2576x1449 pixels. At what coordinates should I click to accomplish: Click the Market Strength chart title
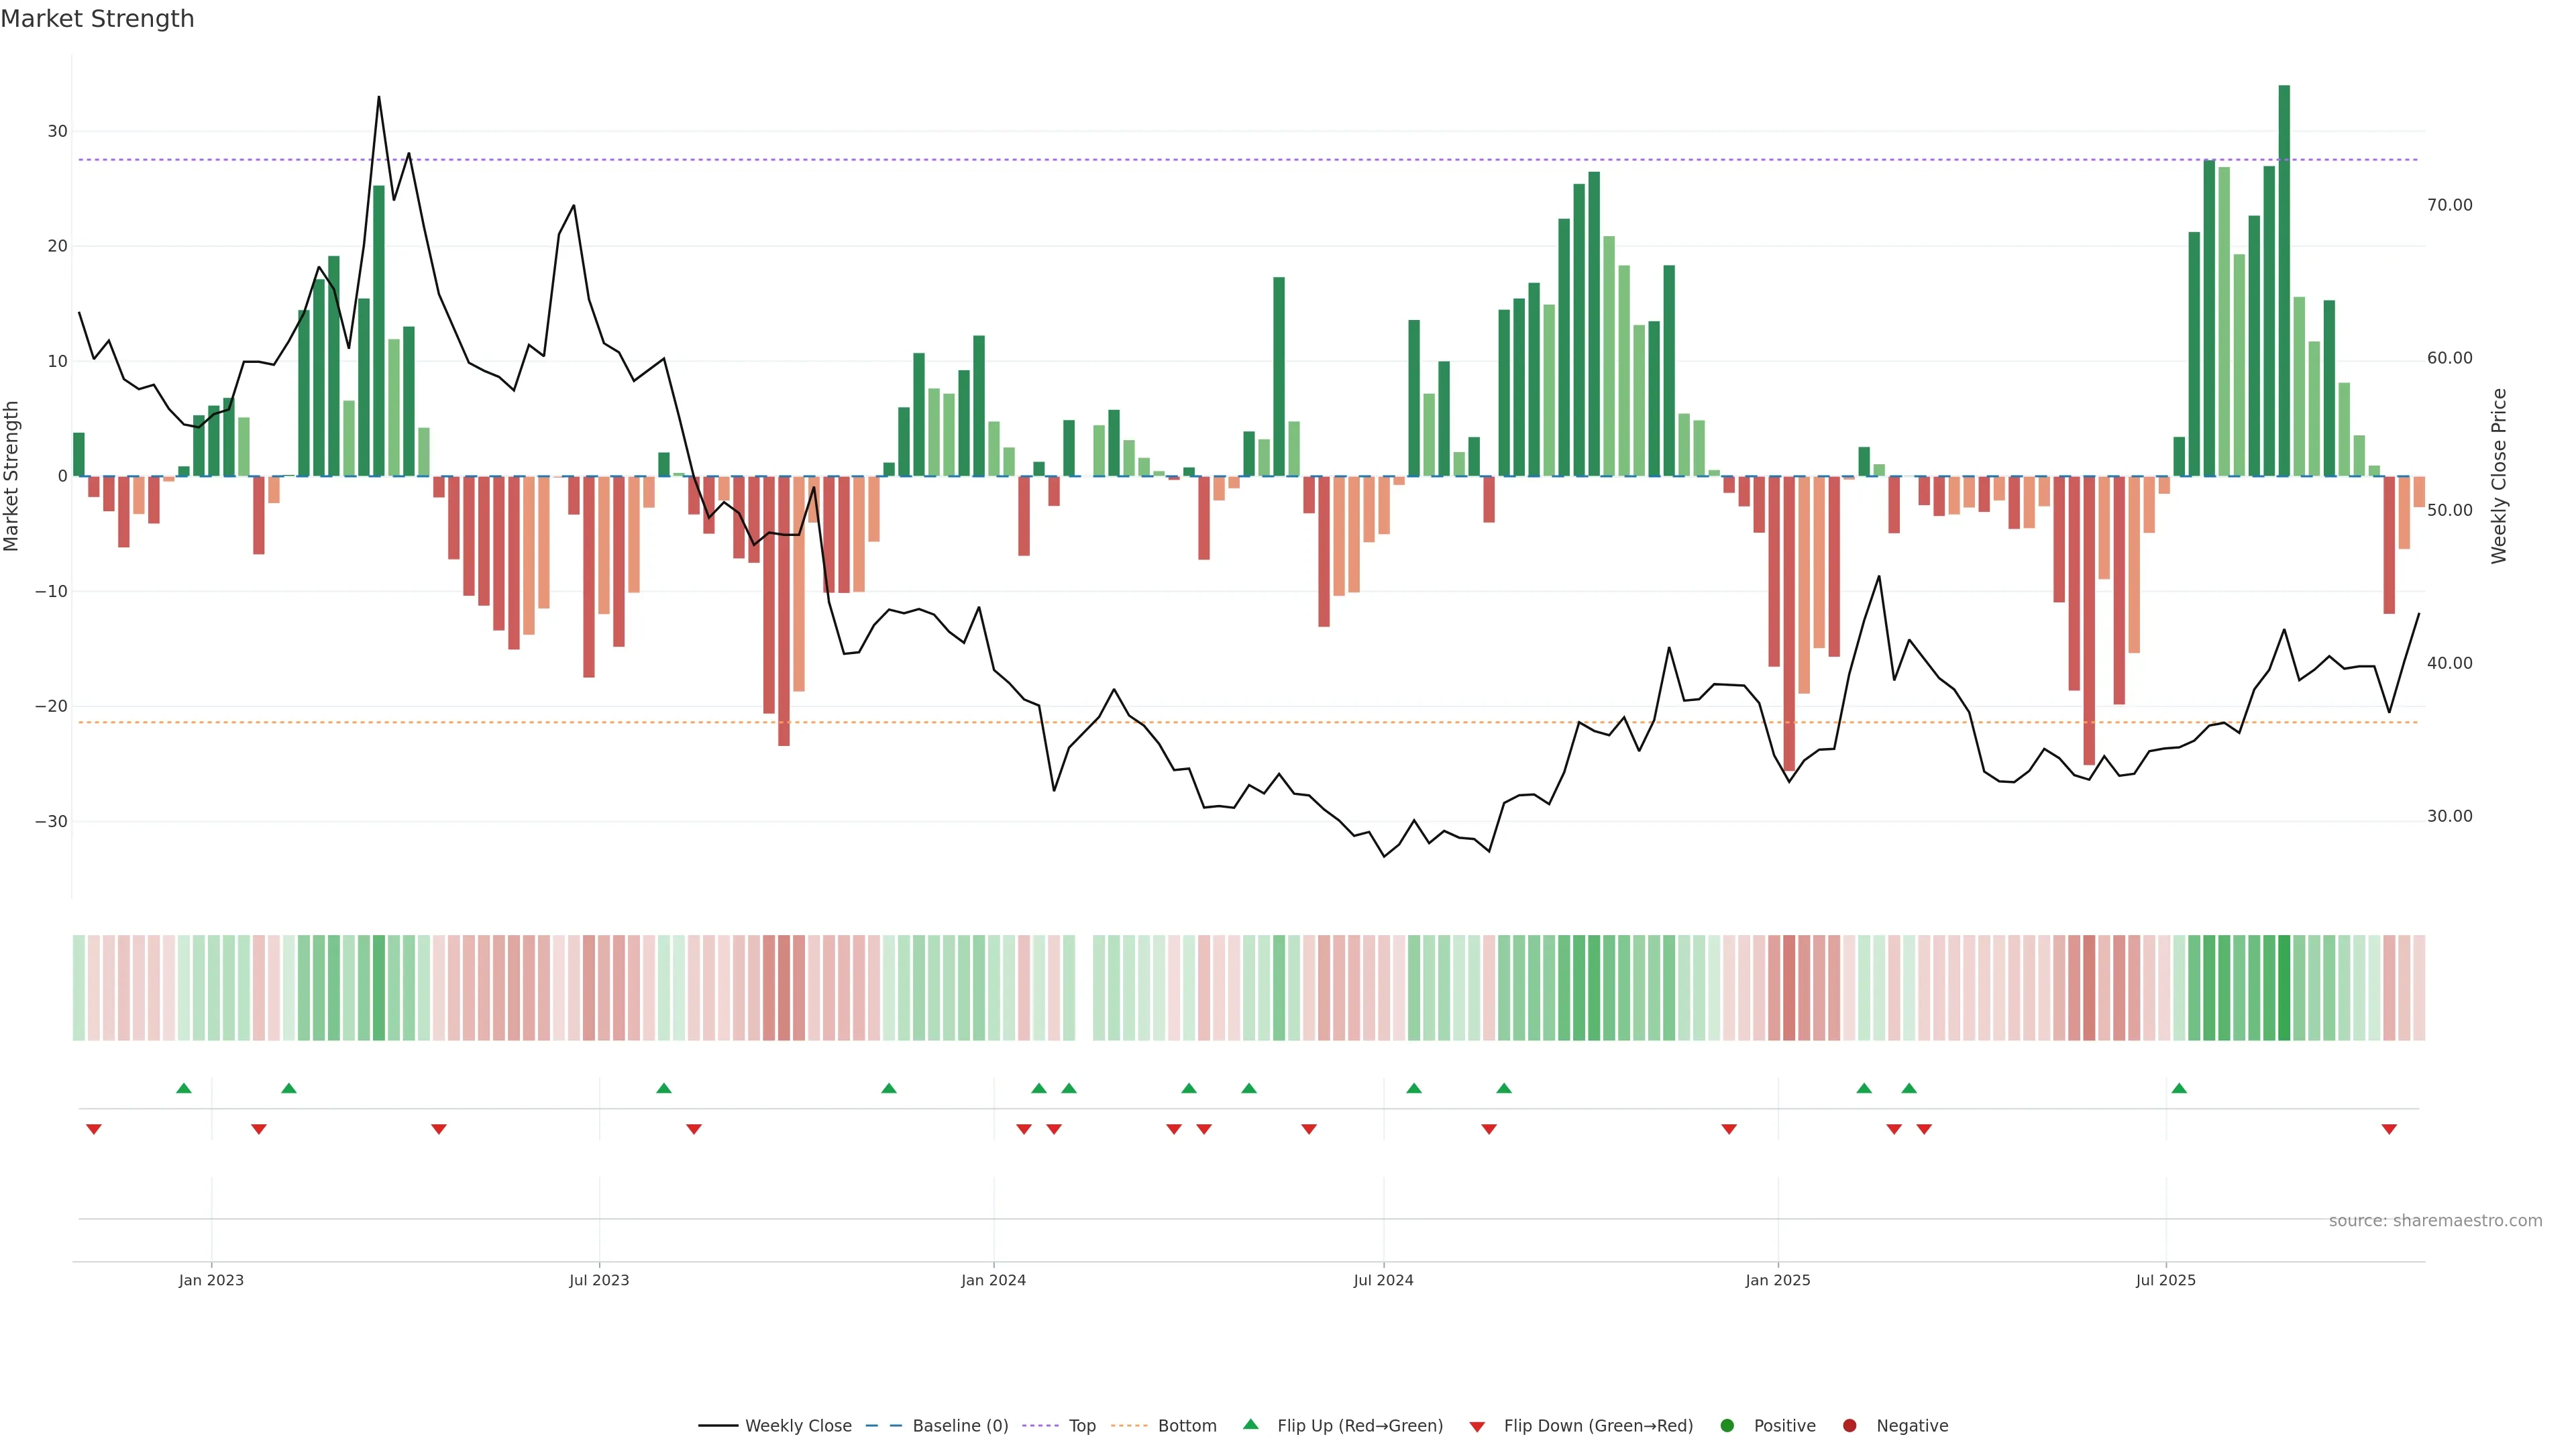[x=97, y=19]
